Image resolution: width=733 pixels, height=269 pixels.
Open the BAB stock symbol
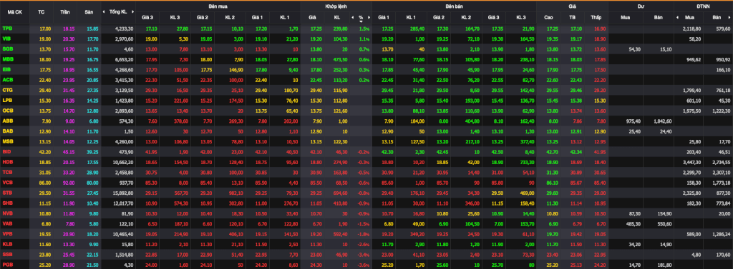tap(7, 131)
